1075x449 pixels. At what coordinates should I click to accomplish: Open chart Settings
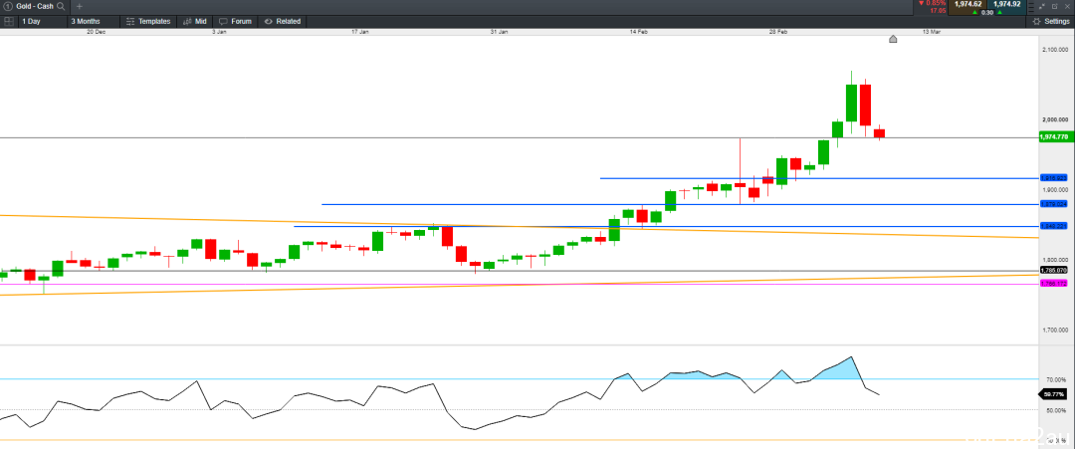tap(1051, 21)
